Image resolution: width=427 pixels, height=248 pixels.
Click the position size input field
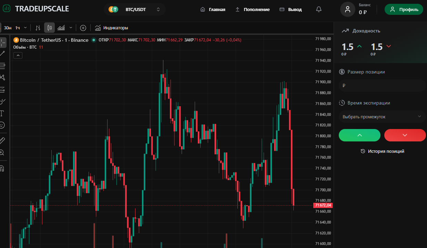coord(382,85)
